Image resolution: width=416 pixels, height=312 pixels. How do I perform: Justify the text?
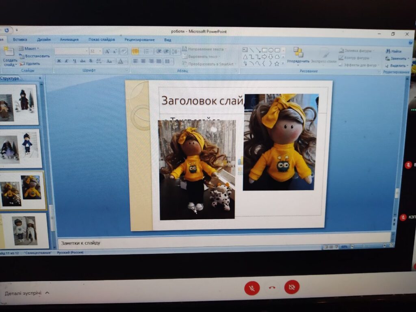159,61
